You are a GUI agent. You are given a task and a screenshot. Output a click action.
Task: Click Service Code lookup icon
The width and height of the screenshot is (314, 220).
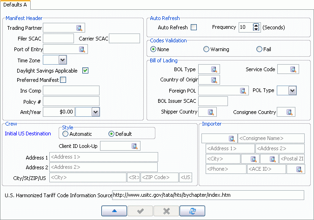[294, 69]
